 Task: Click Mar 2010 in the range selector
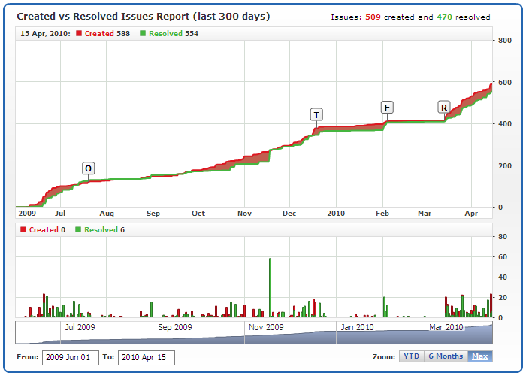(445, 327)
